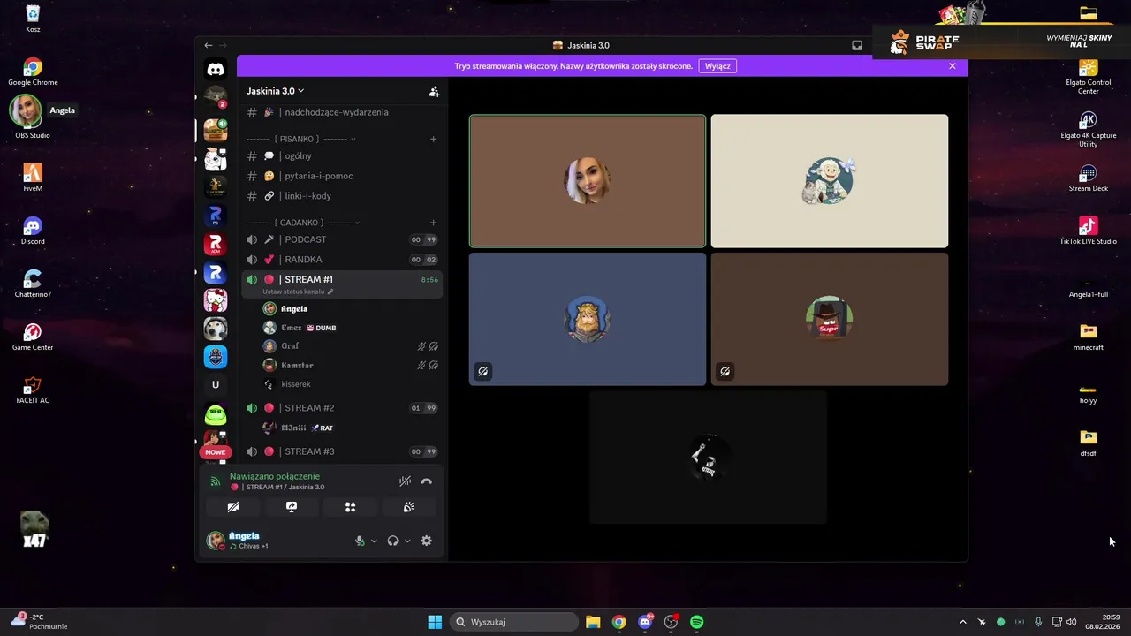
Task: Open Stream Deck desktop shortcut
Action: [x=1088, y=178]
